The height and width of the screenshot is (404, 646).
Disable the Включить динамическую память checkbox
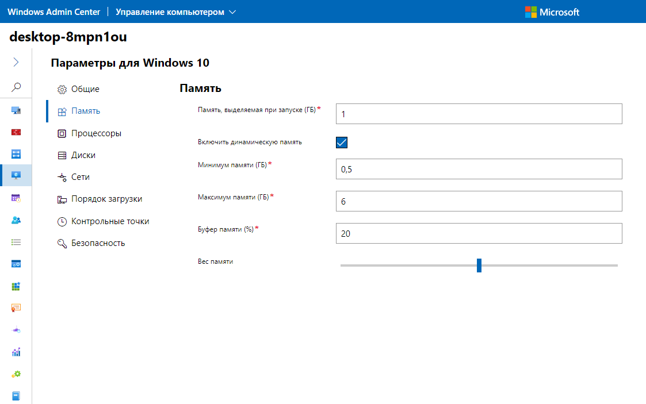(341, 142)
